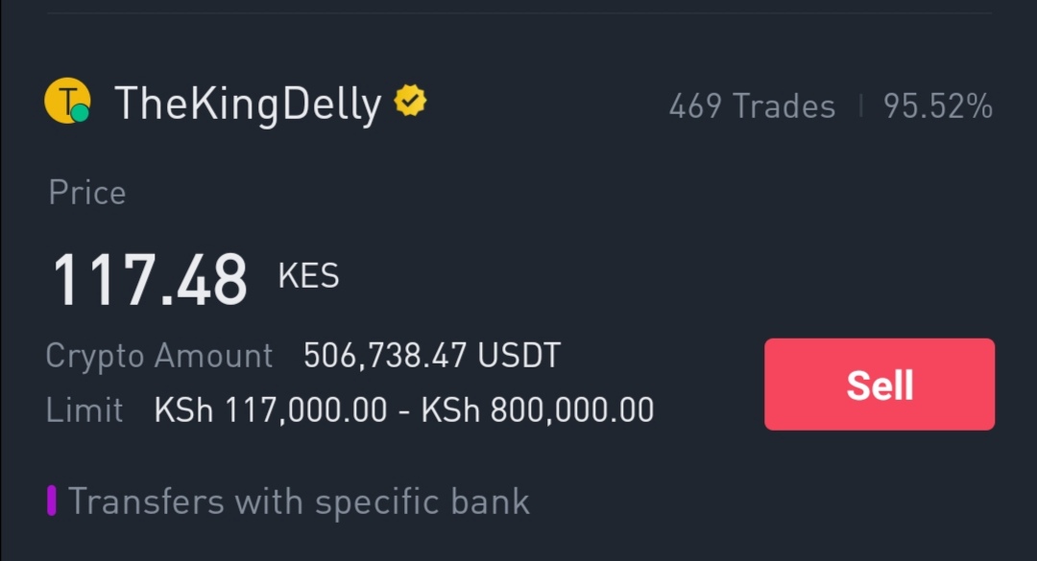Click the Crypto Amount label
The width and height of the screenshot is (1037, 561).
[158, 356]
